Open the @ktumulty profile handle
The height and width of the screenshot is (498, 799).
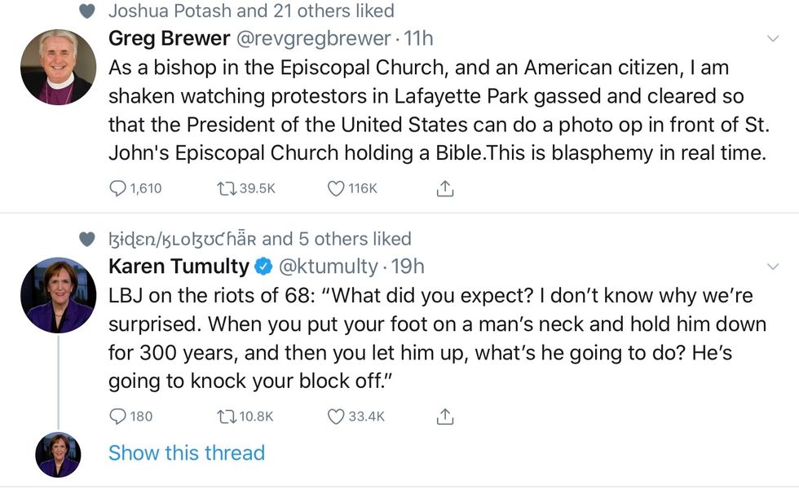[x=330, y=267]
